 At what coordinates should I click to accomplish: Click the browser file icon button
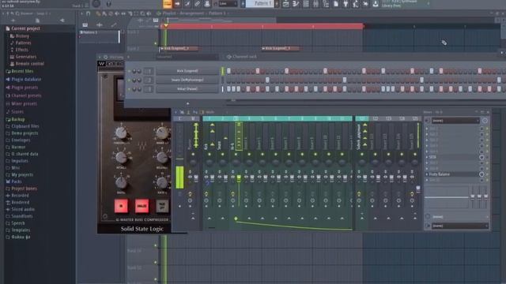coord(37,21)
